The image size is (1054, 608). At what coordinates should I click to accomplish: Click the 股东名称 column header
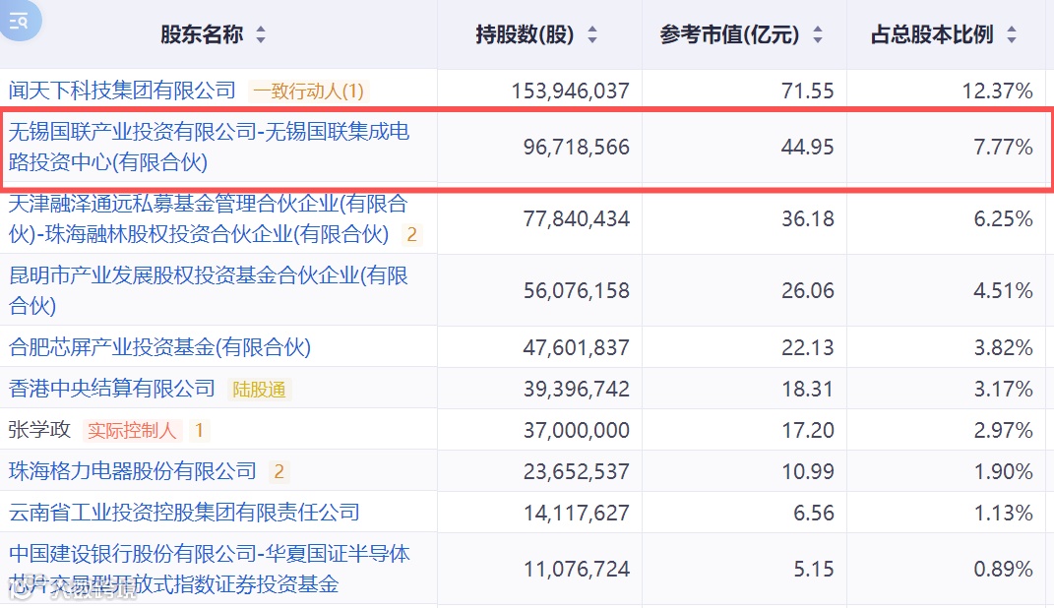(x=202, y=34)
